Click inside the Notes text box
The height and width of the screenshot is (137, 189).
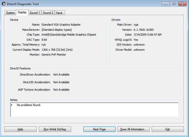coord(94,110)
